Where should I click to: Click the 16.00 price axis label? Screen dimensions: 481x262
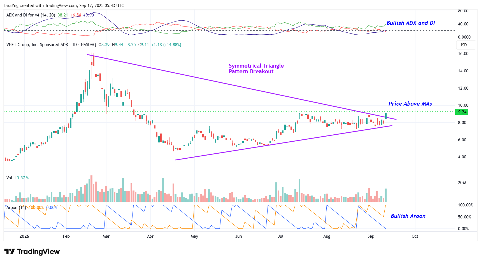[x=463, y=54]
